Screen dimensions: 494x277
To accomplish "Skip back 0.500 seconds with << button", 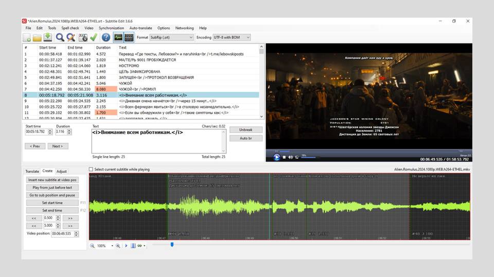I will (34, 218).
